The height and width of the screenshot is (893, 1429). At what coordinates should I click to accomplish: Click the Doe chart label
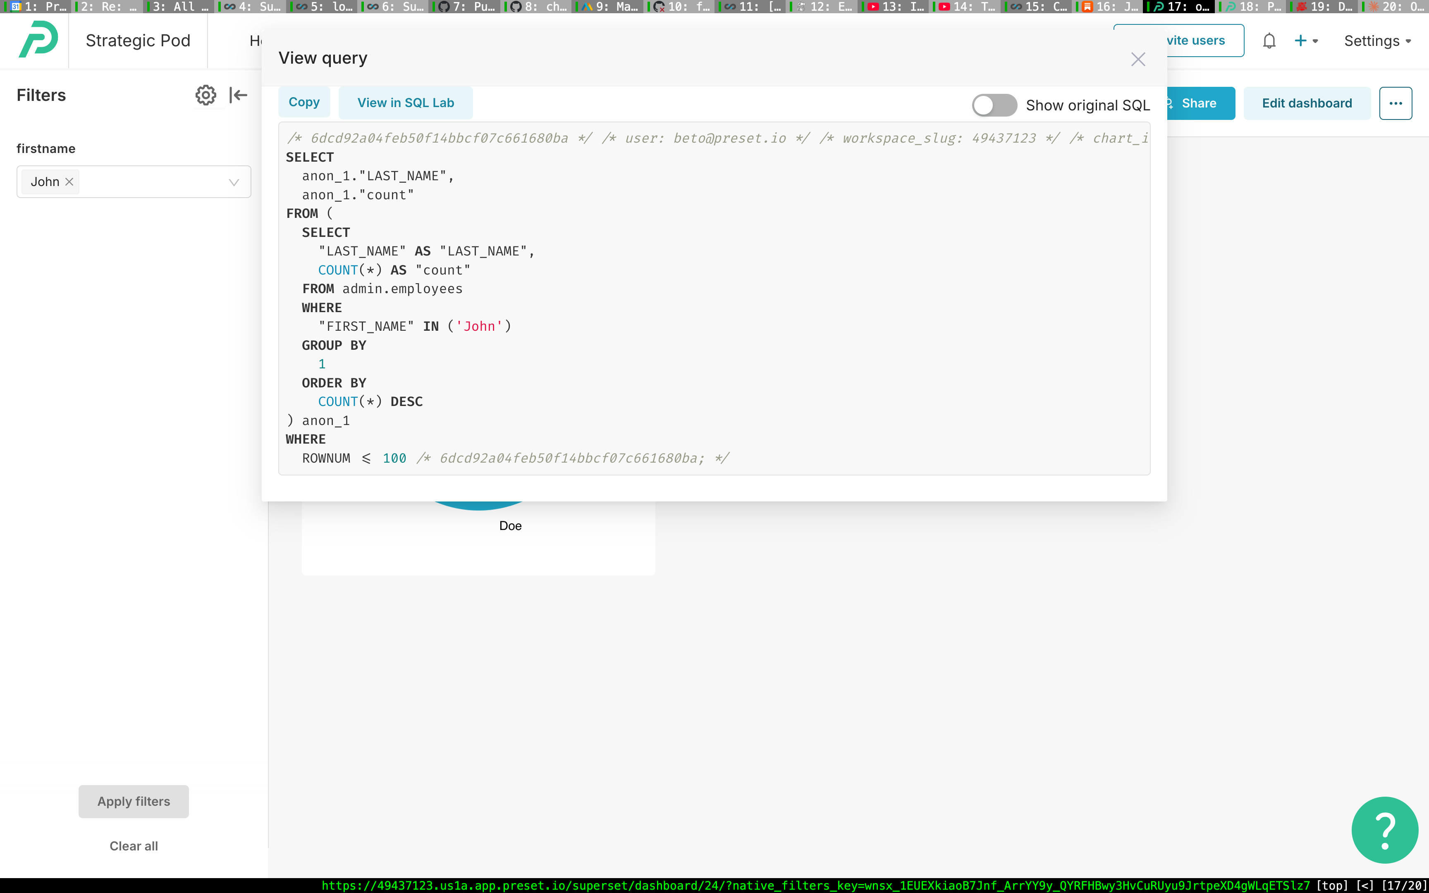tap(510, 525)
